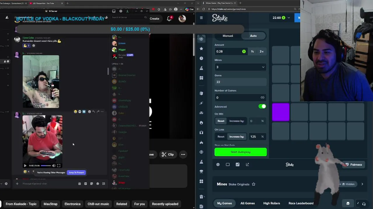Image resolution: width=373 pixels, height=209 pixels.
Task: Reply to the hovered Discord video message
Action: tap(94, 111)
